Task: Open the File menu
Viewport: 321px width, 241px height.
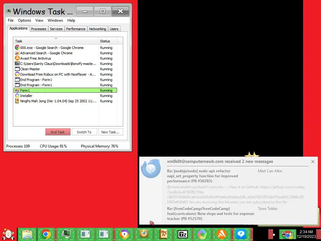Action: pyautogui.click(x=11, y=20)
